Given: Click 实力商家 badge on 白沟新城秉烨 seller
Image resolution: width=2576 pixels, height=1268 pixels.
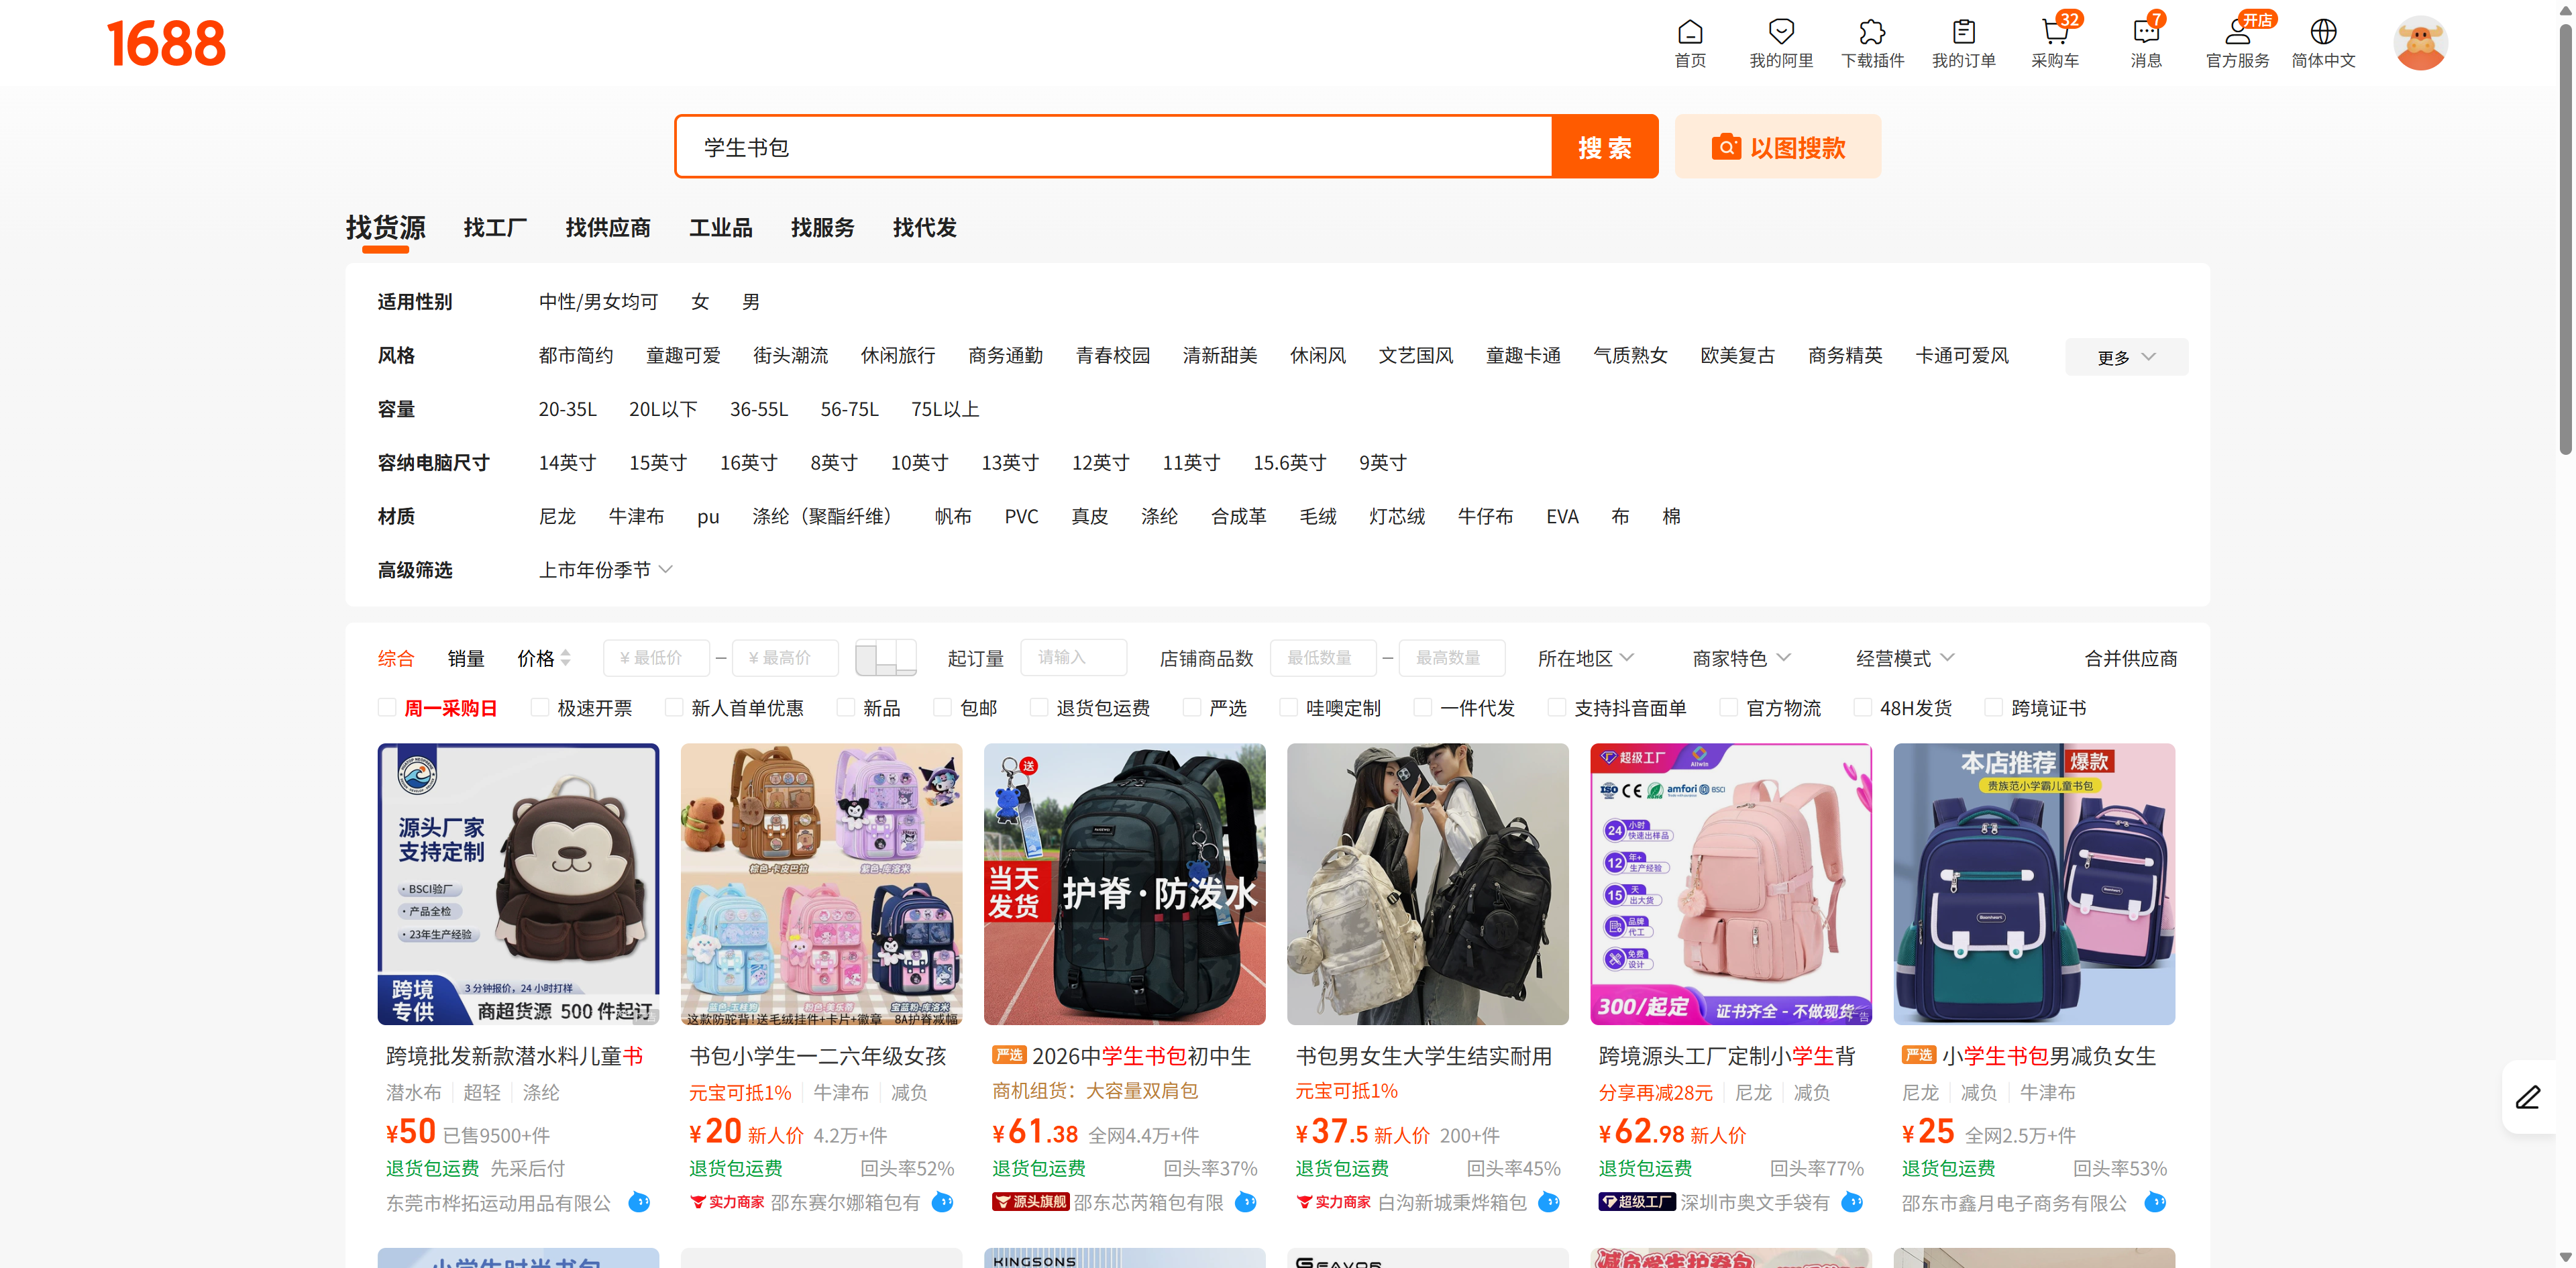Looking at the screenshot, I should (x=1333, y=1202).
